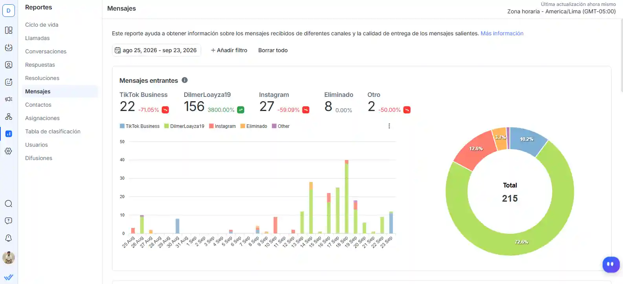The width and height of the screenshot is (623, 284).
Task: Toggle DilmerLoayza19 series in chart legend
Action: coord(184,126)
